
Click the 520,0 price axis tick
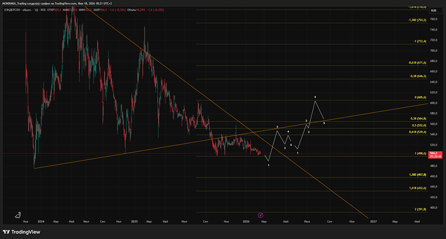click(x=434, y=145)
